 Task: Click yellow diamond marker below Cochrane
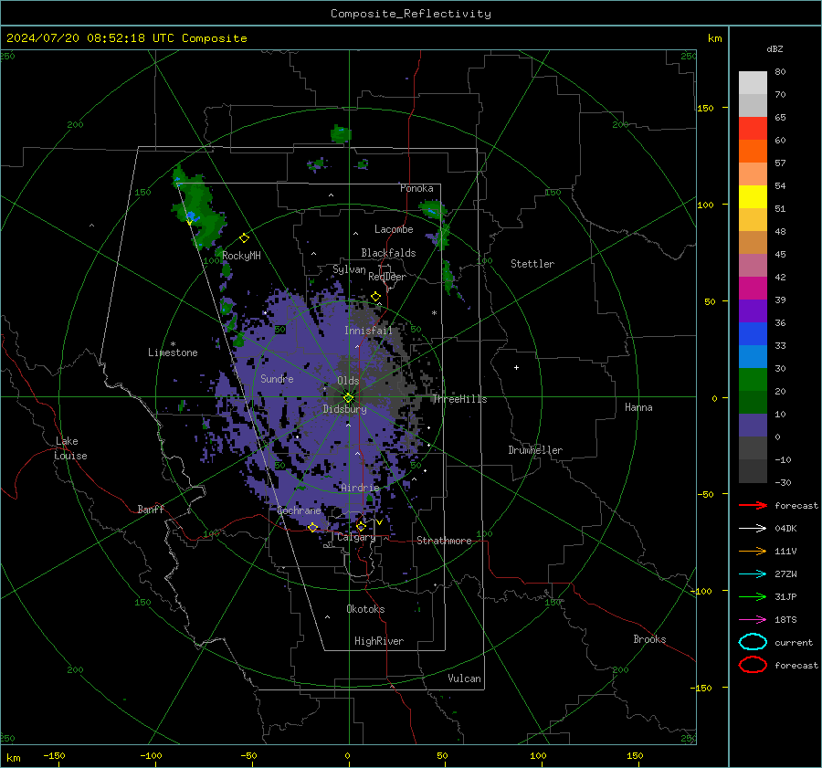313,527
